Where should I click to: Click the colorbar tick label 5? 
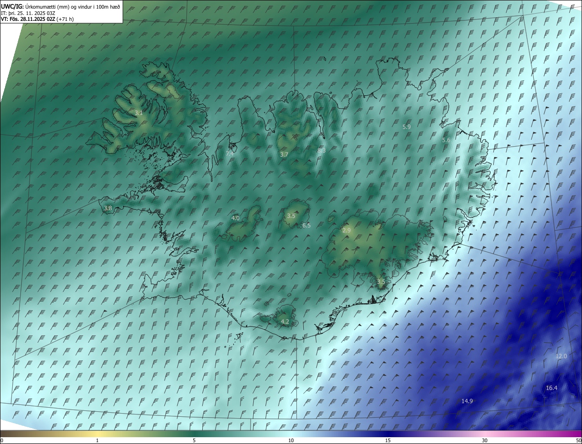pos(194,440)
